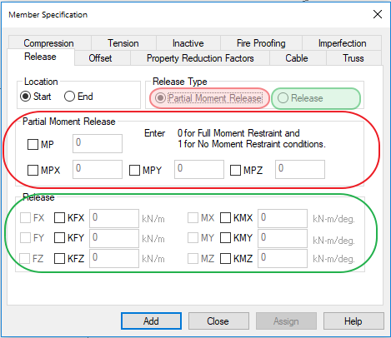This screenshot has height=338, width=391.
Task: Open the Tension tab
Action: click(123, 43)
